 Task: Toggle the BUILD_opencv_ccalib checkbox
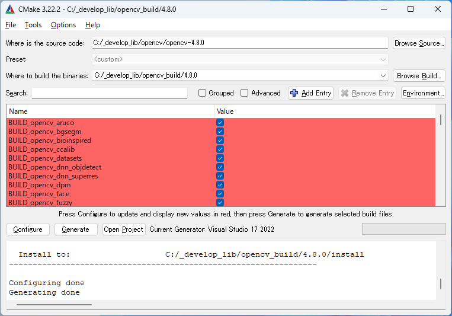220,149
